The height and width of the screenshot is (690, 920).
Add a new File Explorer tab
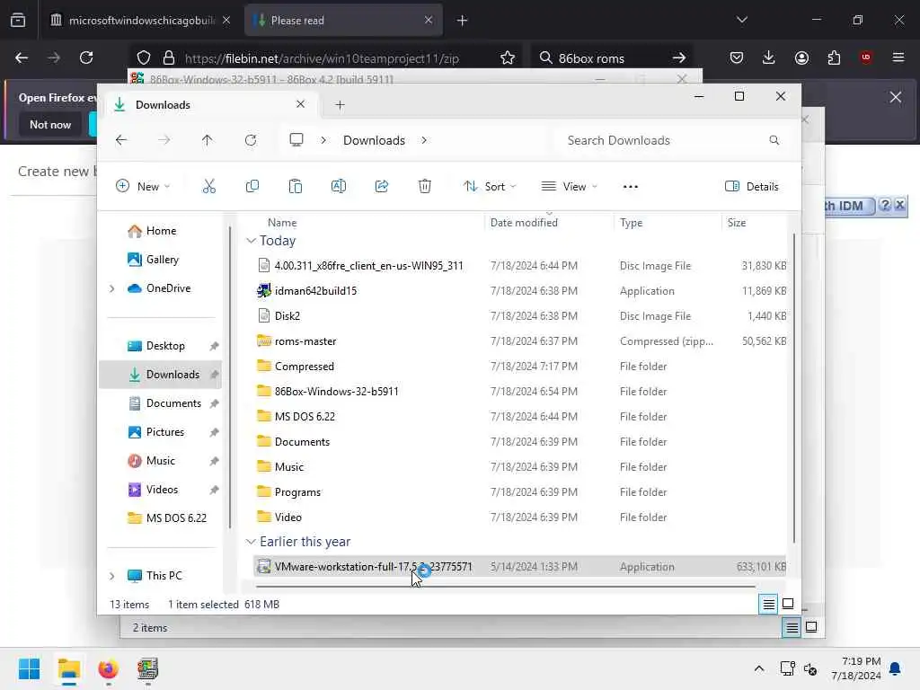click(340, 105)
